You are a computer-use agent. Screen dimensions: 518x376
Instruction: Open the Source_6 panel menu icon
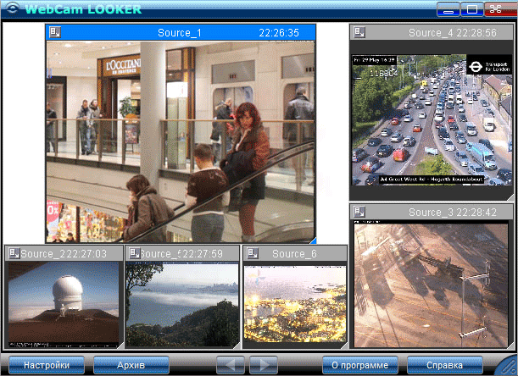[x=253, y=253]
